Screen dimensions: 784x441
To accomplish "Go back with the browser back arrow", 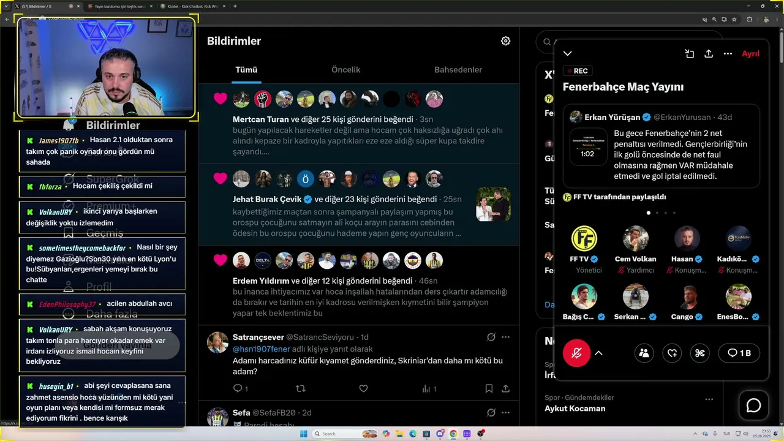I will [7, 19].
